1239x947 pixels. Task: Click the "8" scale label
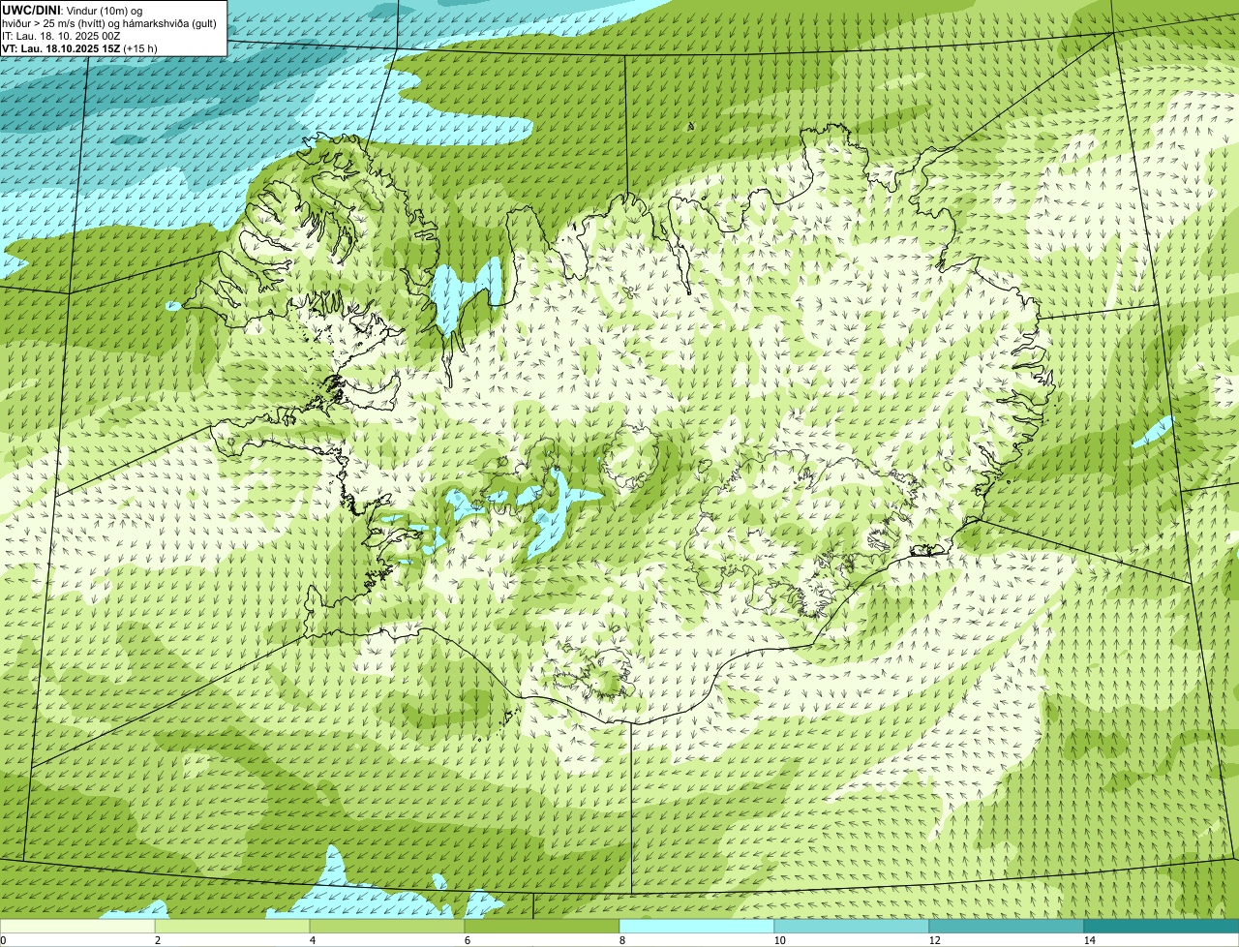(x=621, y=940)
